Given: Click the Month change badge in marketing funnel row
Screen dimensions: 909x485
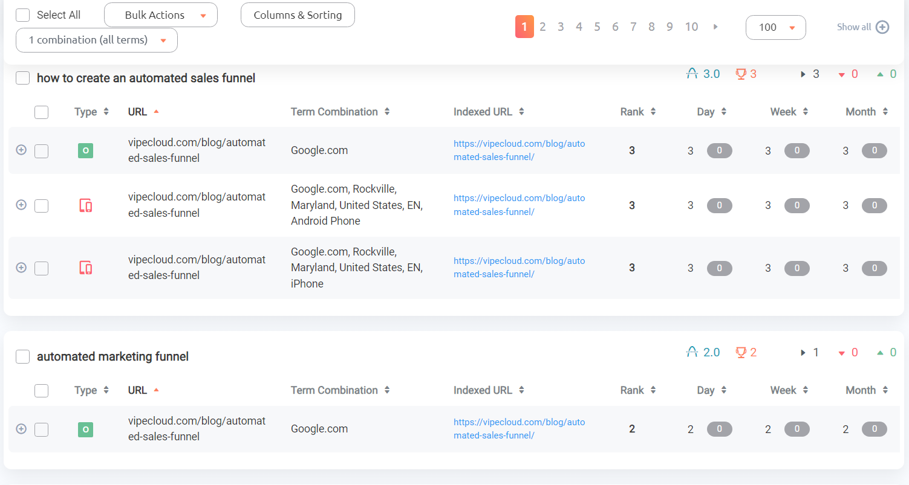Looking at the screenshot, I should point(875,429).
